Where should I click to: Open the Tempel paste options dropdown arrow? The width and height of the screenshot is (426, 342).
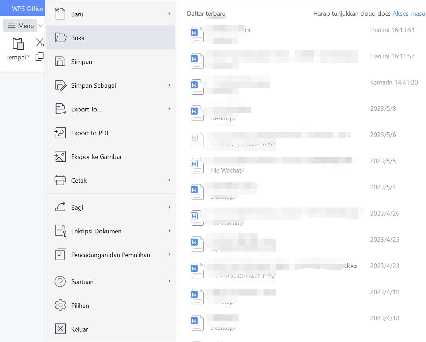(28, 57)
